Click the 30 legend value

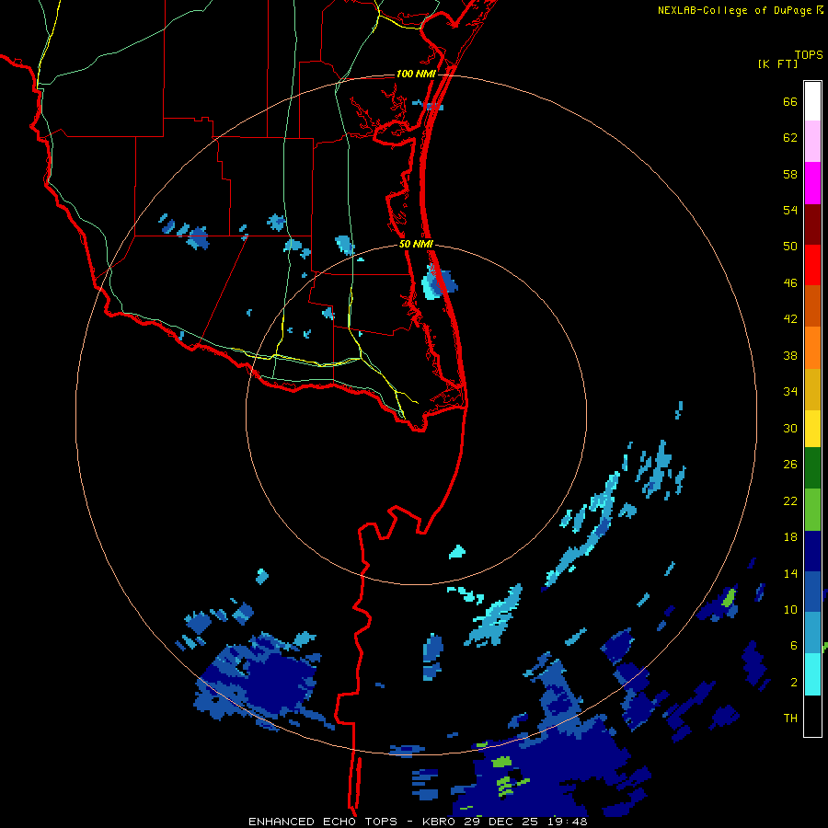point(790,428)
